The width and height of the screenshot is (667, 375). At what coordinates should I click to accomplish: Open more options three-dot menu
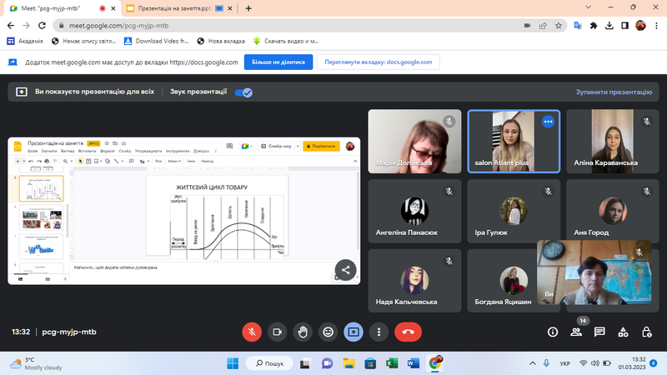379,332
